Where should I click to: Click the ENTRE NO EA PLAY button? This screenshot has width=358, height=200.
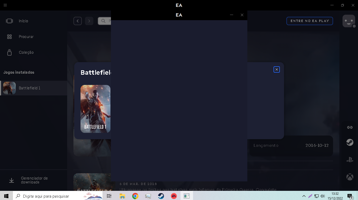click(x=310, y=21)
